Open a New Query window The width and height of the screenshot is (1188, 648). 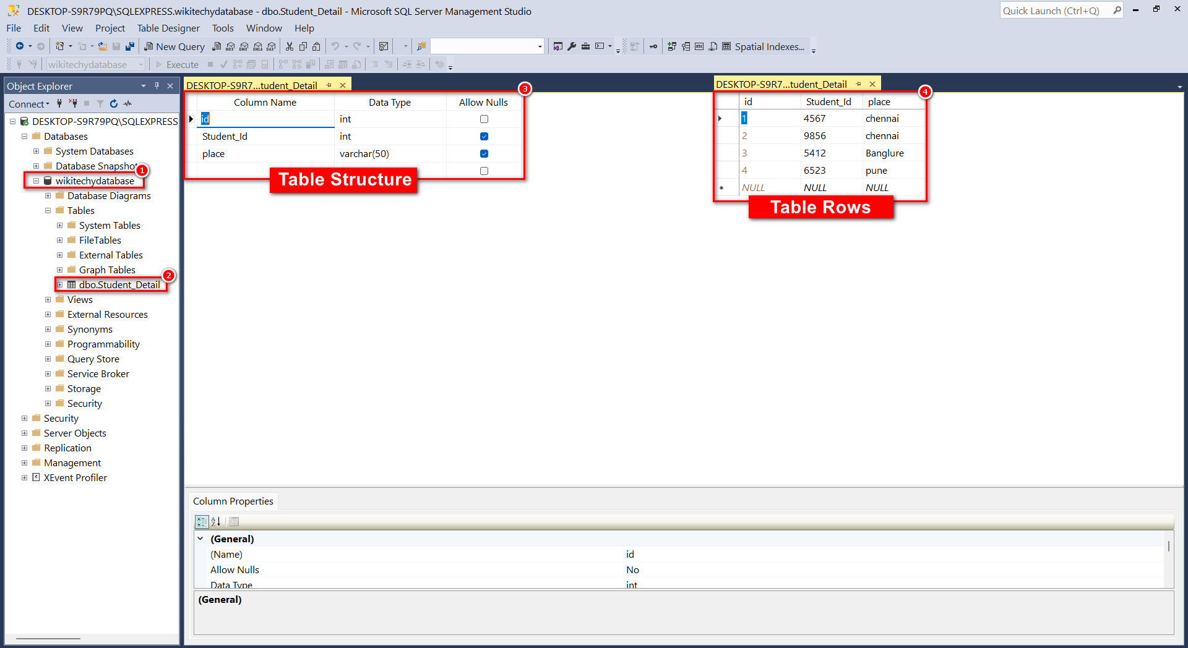coord(174,46)
